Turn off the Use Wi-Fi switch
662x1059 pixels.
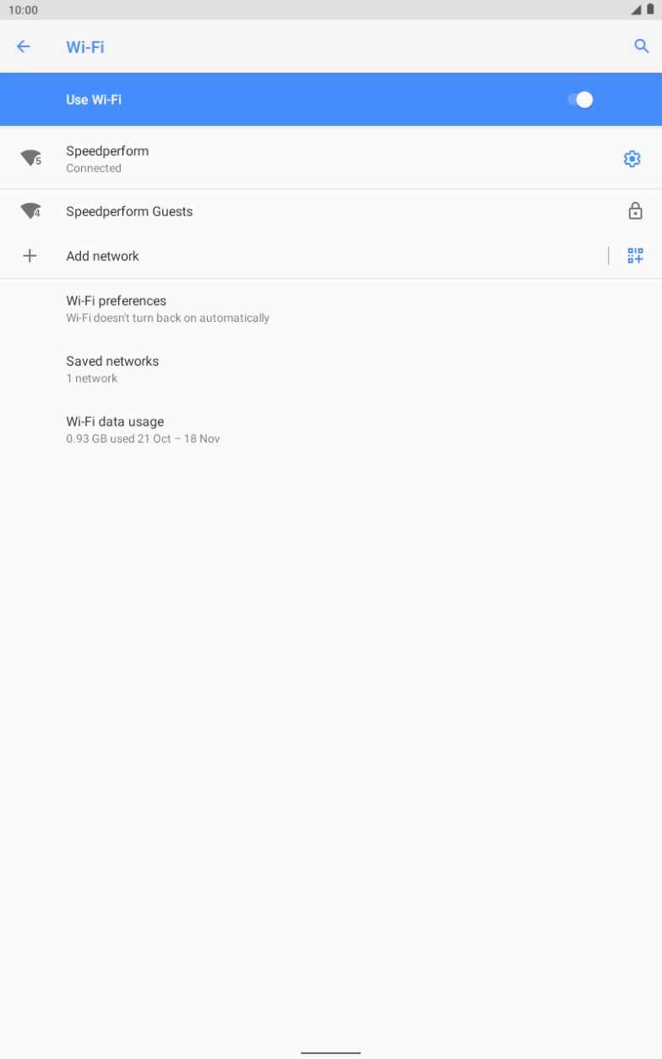pos(580,100)
